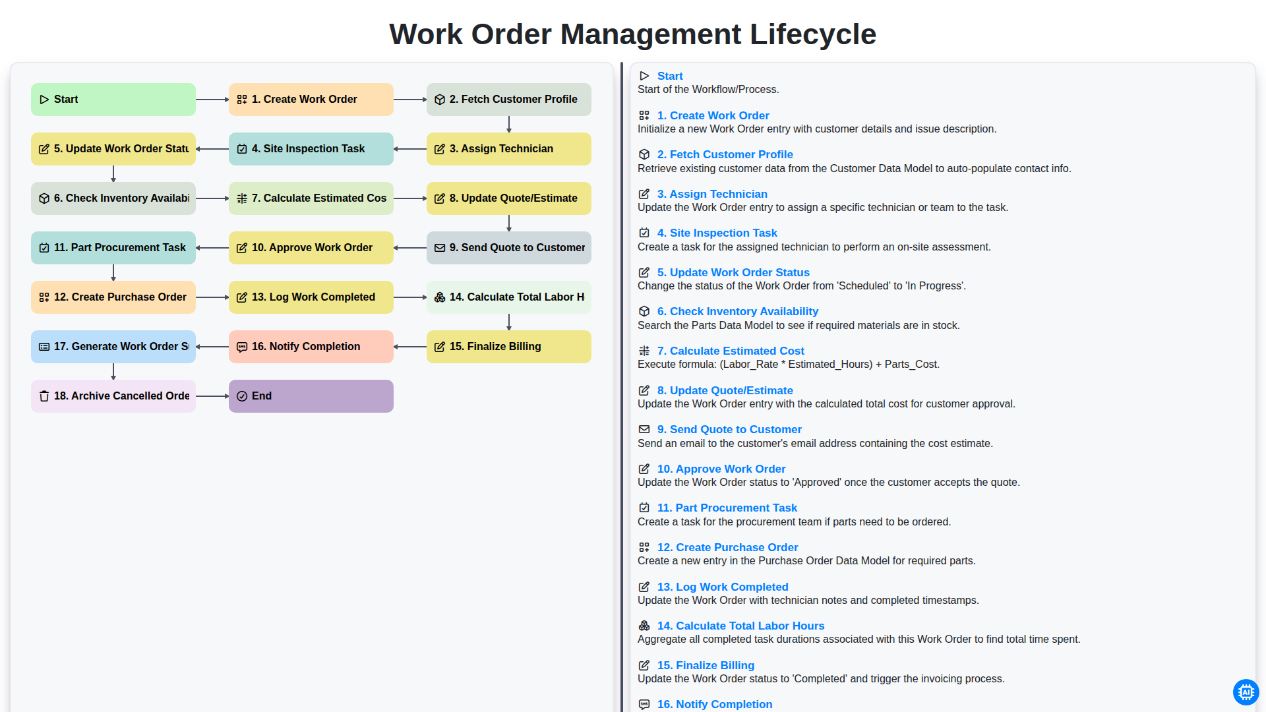Open the 4. Site Inspection Task link

pos(717,233)
